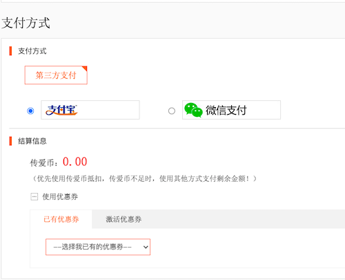Click the red bar marker beside 结算信息 heading
The width and height of the screenshot is (345, 280).
click(10, 141)
